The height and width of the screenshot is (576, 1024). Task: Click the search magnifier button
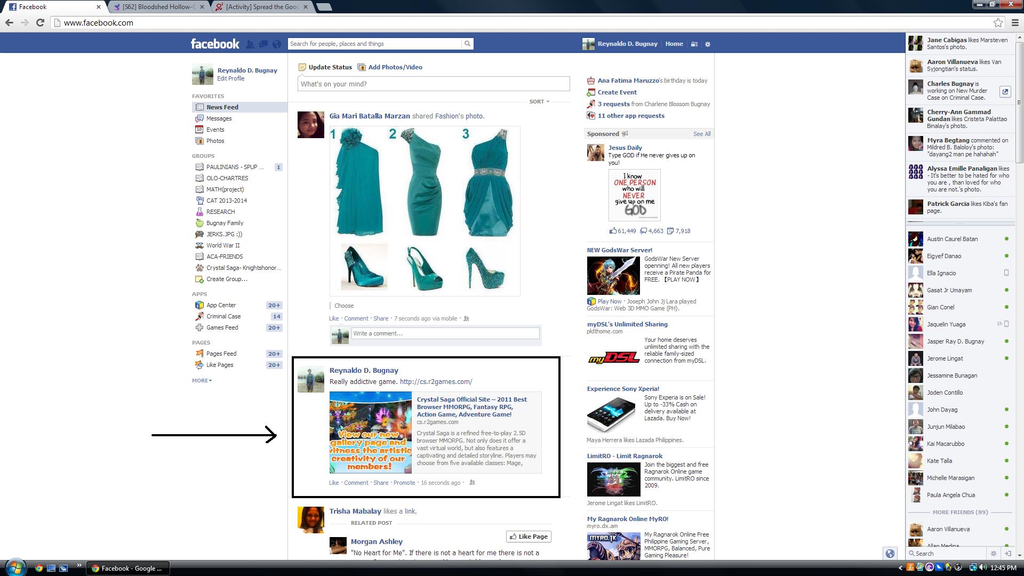[x=467, y=44]
